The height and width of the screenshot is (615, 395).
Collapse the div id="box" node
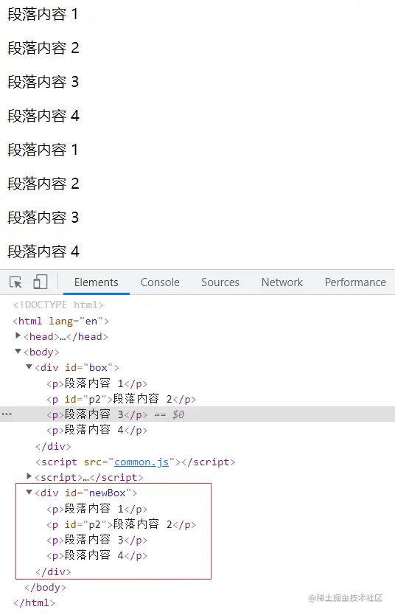click(x=29, y=367)
